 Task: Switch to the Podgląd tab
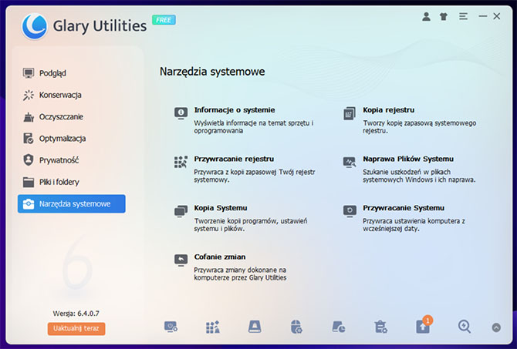[x=52, y=73]
